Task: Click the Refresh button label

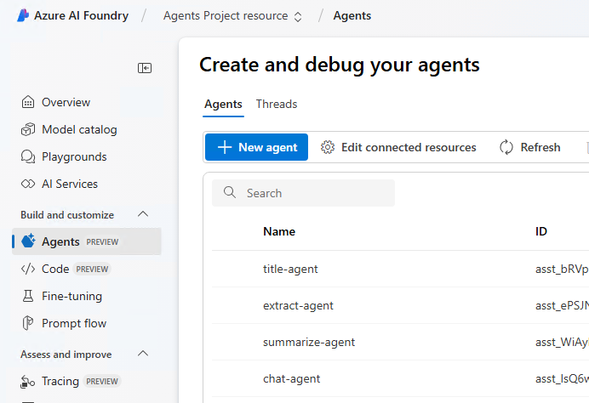Action: coord(540,147)
